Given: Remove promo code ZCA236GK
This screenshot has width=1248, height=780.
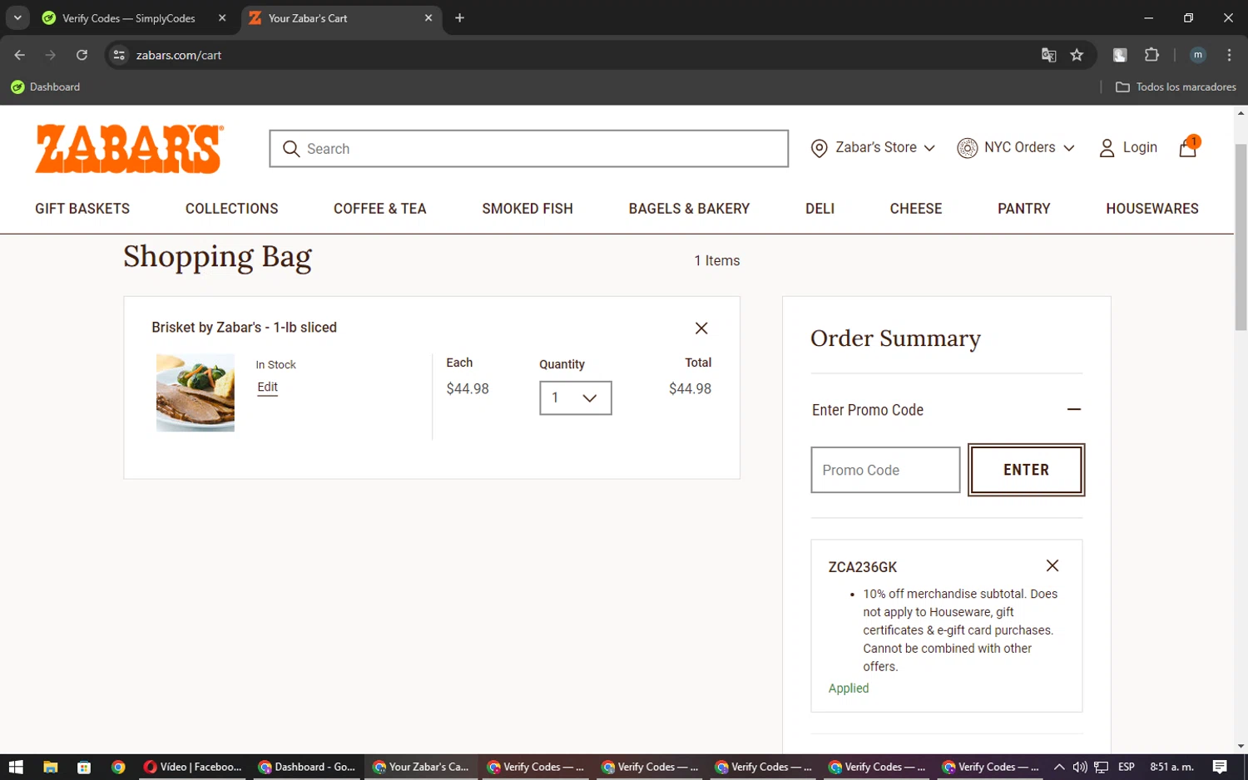Looking at the screenshot, I should [1052, 565].
